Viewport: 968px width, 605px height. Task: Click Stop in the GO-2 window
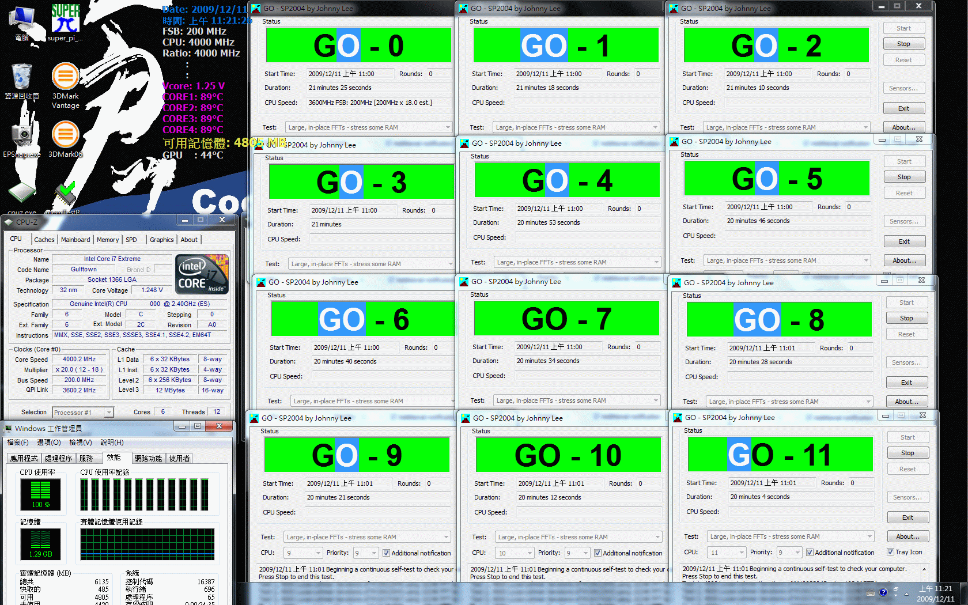[903, 44]
